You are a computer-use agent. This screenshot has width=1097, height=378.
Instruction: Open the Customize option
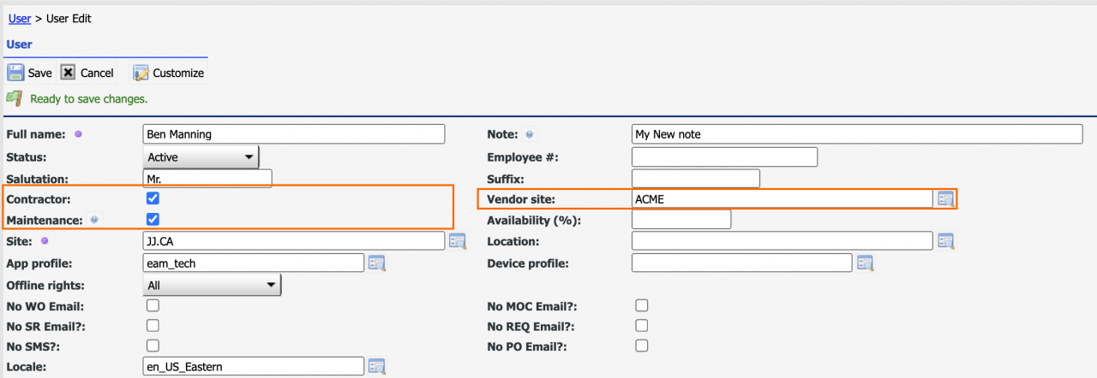[x=169, y=73]
